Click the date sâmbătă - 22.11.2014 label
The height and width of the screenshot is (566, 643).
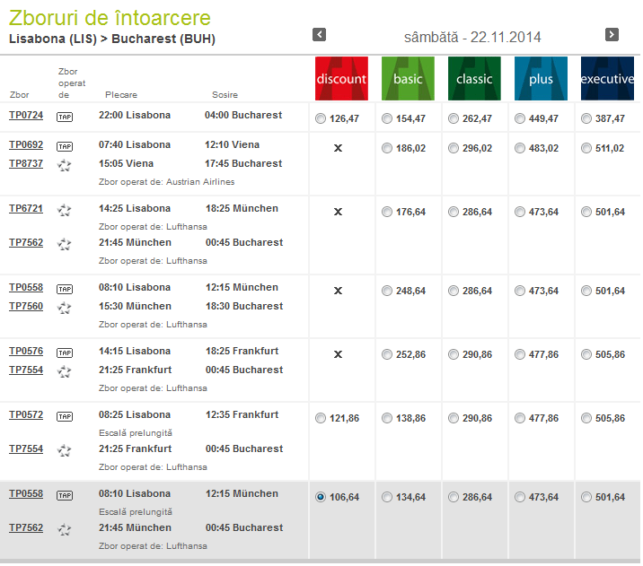(472, 37)
